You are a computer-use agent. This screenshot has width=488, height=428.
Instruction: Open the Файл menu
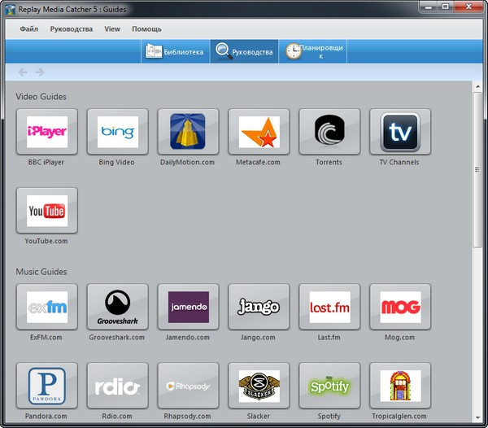[28, 28]
